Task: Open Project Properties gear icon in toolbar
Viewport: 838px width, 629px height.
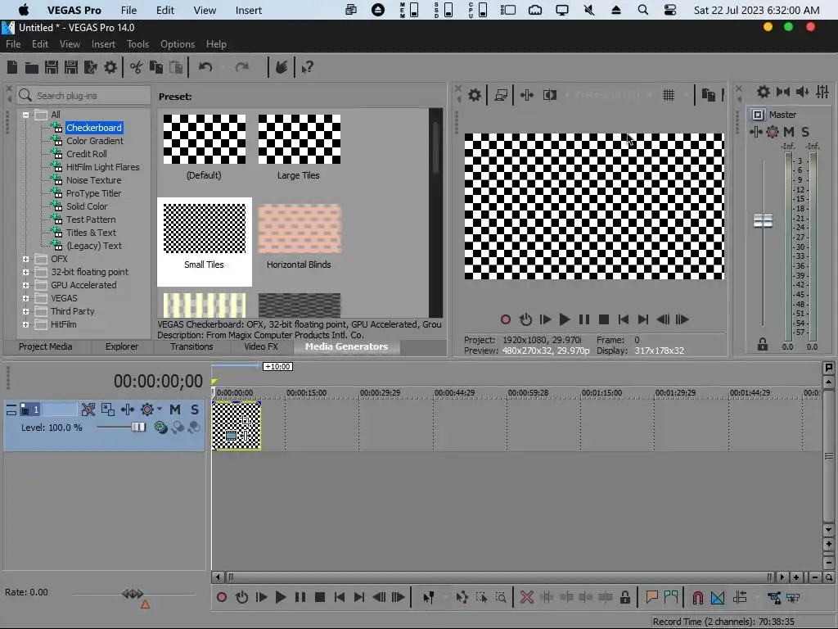Action: coord(110,67)
